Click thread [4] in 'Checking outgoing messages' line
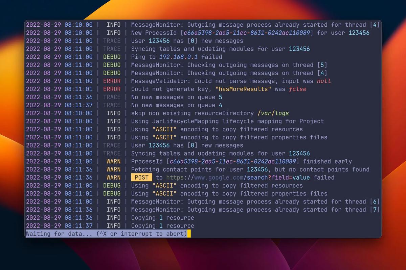406x270 pixels. (322, 73)
